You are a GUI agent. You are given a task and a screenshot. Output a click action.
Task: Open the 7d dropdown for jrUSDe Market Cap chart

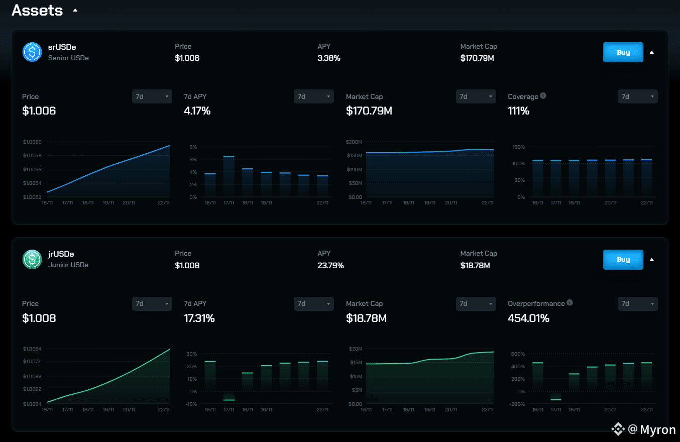476,304
